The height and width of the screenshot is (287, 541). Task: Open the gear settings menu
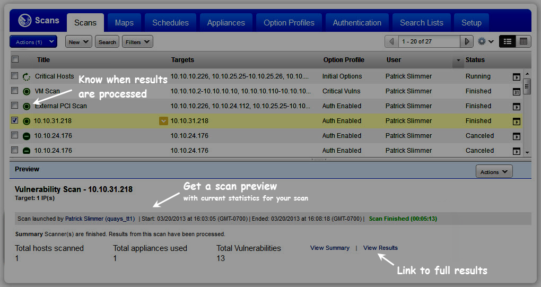point(485,41)
